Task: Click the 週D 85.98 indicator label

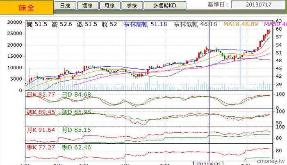Action: click(76, 112)
